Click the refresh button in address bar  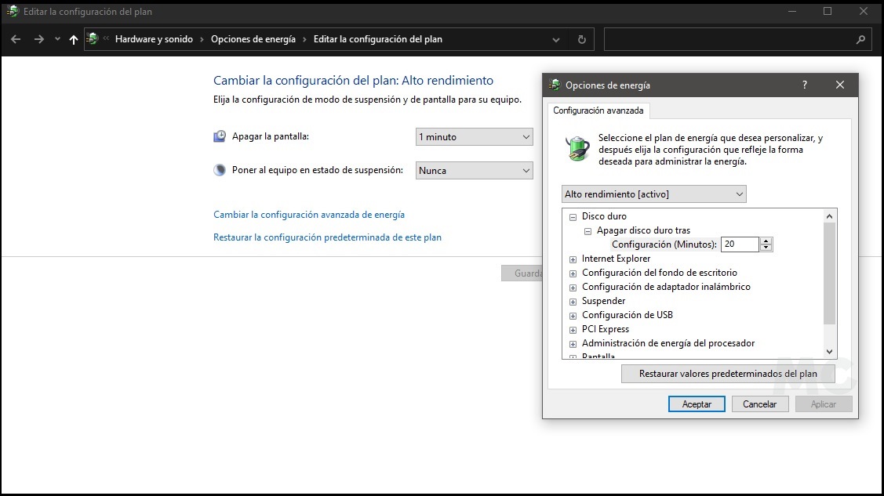point(581,39)
